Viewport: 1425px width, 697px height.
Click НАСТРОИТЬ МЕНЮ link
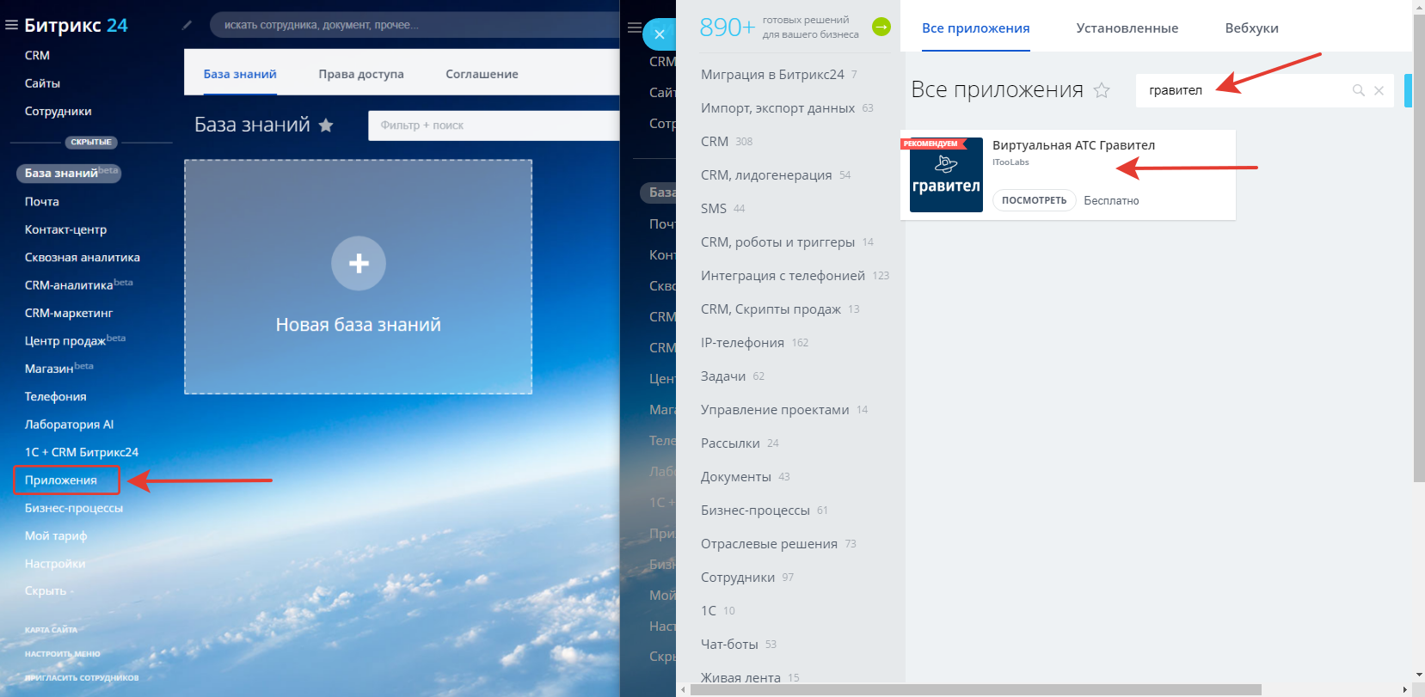(62, 654)
